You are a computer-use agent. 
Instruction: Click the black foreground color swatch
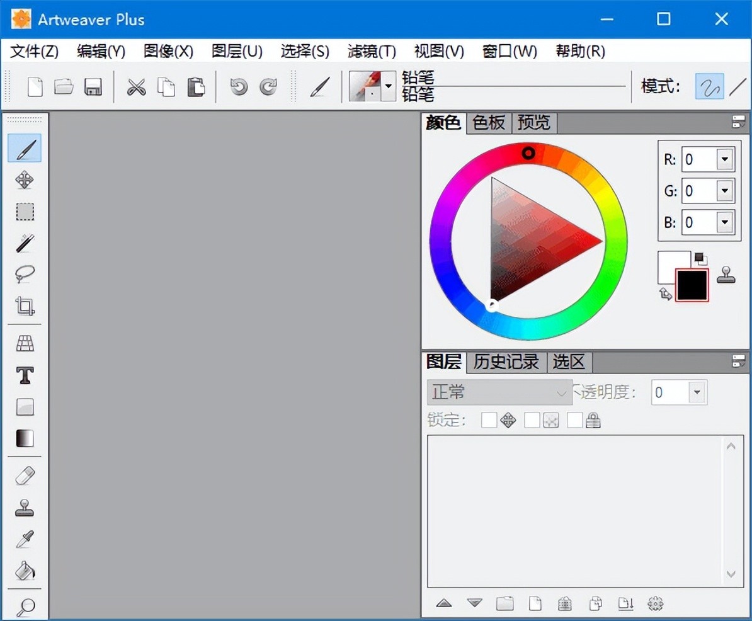[692, 285]
